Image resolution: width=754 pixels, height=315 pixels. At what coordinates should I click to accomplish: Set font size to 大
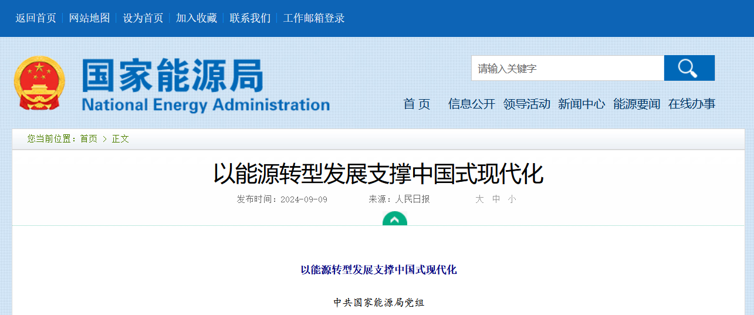[479, 199]
